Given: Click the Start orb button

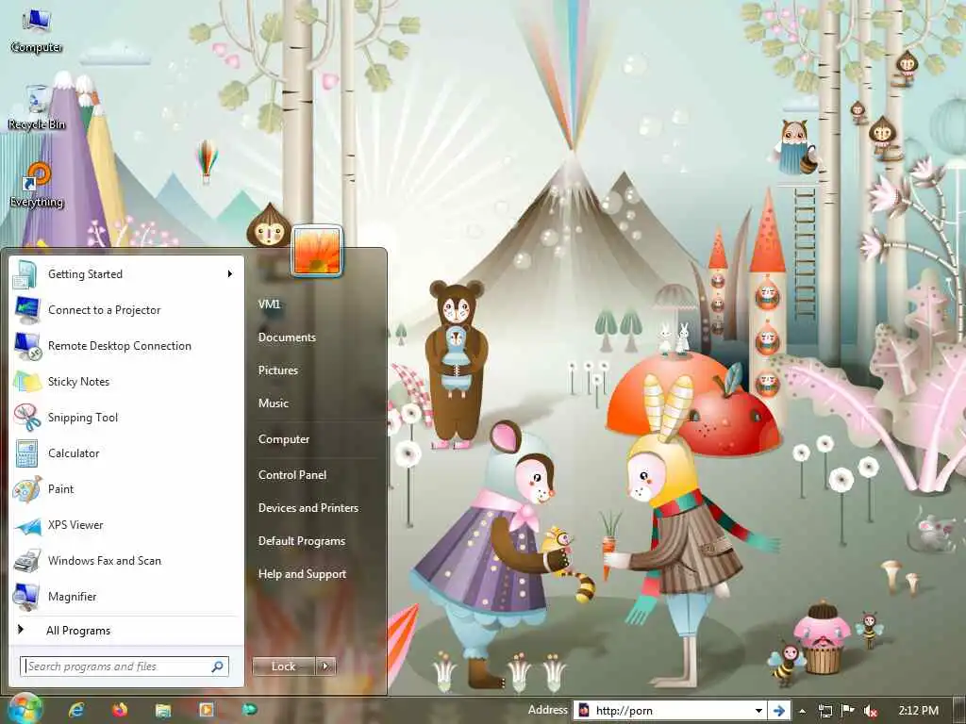Looking at the screenshot, I should (25, 709).
